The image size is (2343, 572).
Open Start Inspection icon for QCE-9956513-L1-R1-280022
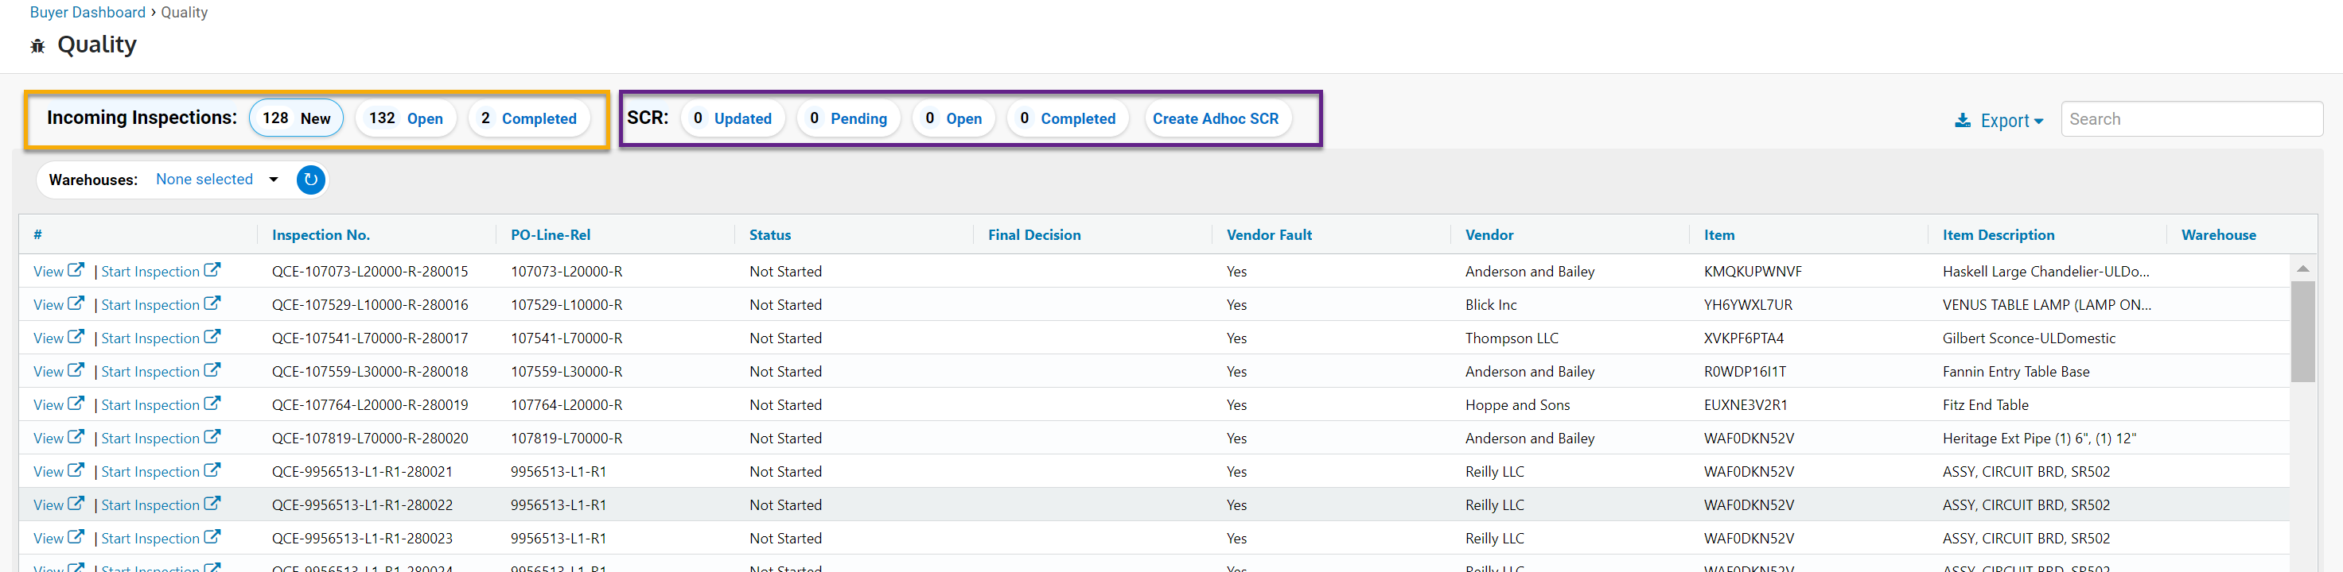point(212,504)
